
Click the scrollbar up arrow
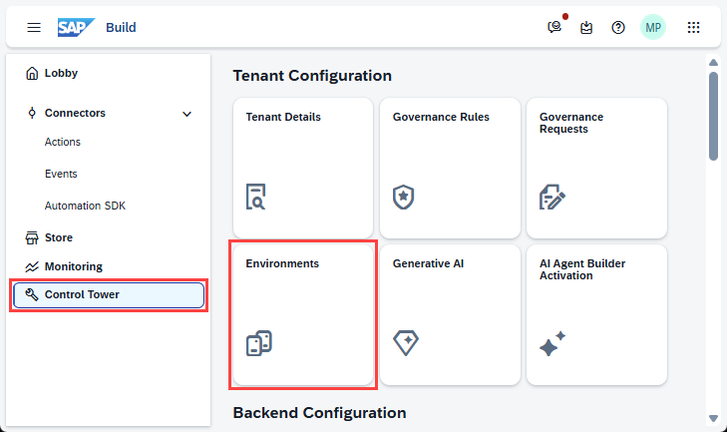714,62
